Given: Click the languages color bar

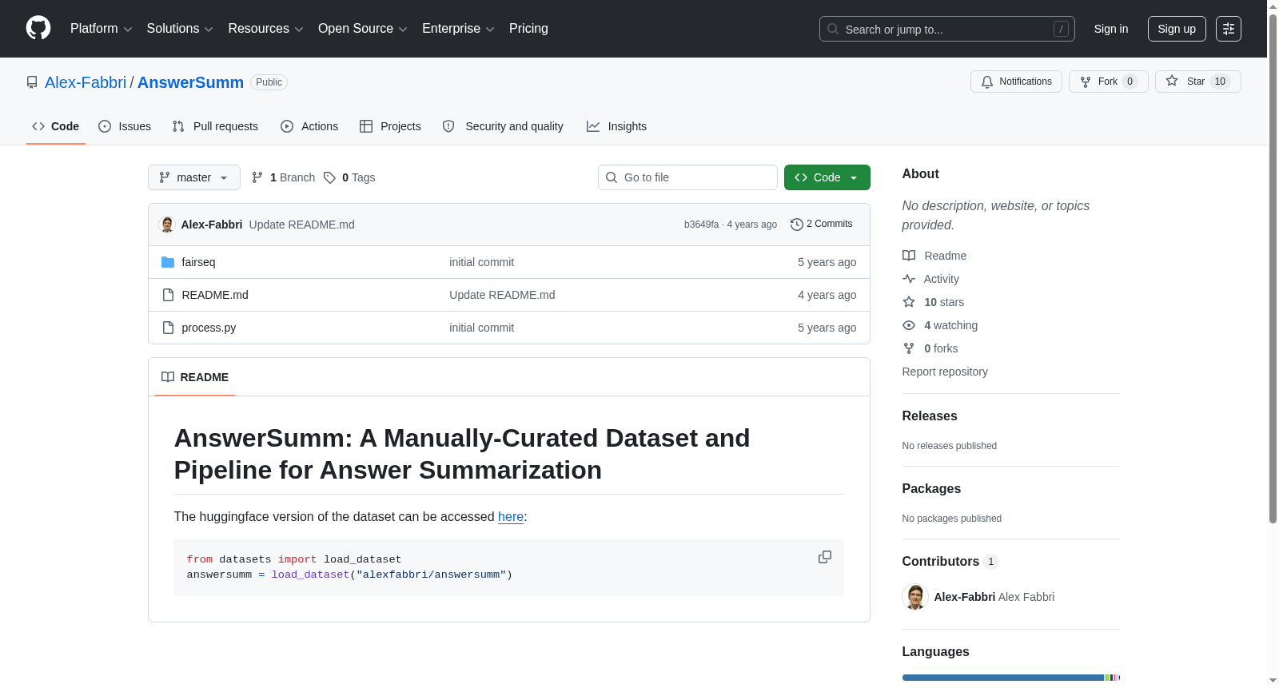Looking at the screenshot, I should pyautogui.click(x=1011, y=678).
